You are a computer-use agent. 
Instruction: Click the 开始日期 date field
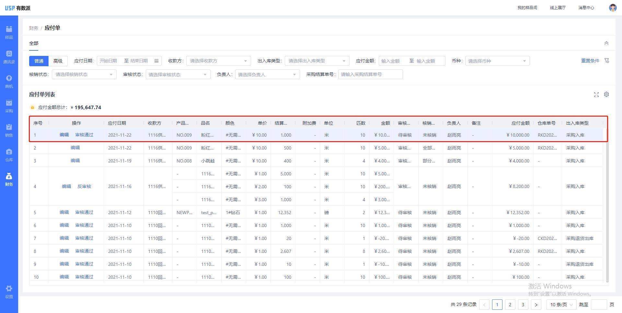(109, 61)
